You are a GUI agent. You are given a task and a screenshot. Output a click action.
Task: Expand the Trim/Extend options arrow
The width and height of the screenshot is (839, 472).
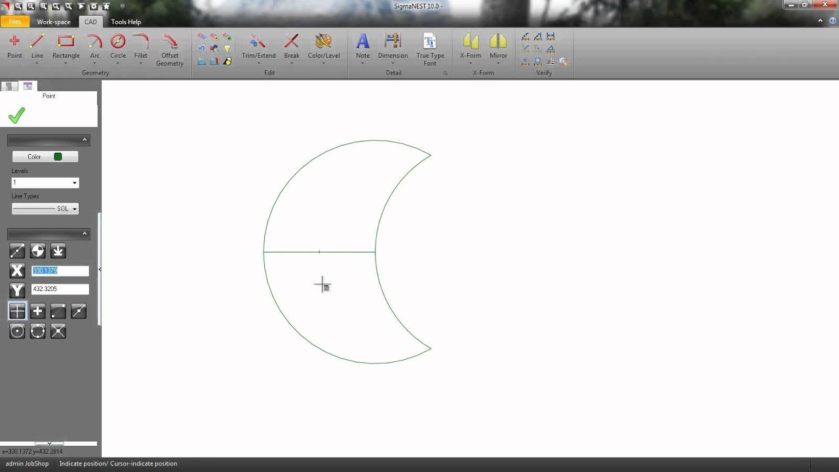[x=258, y=64]
